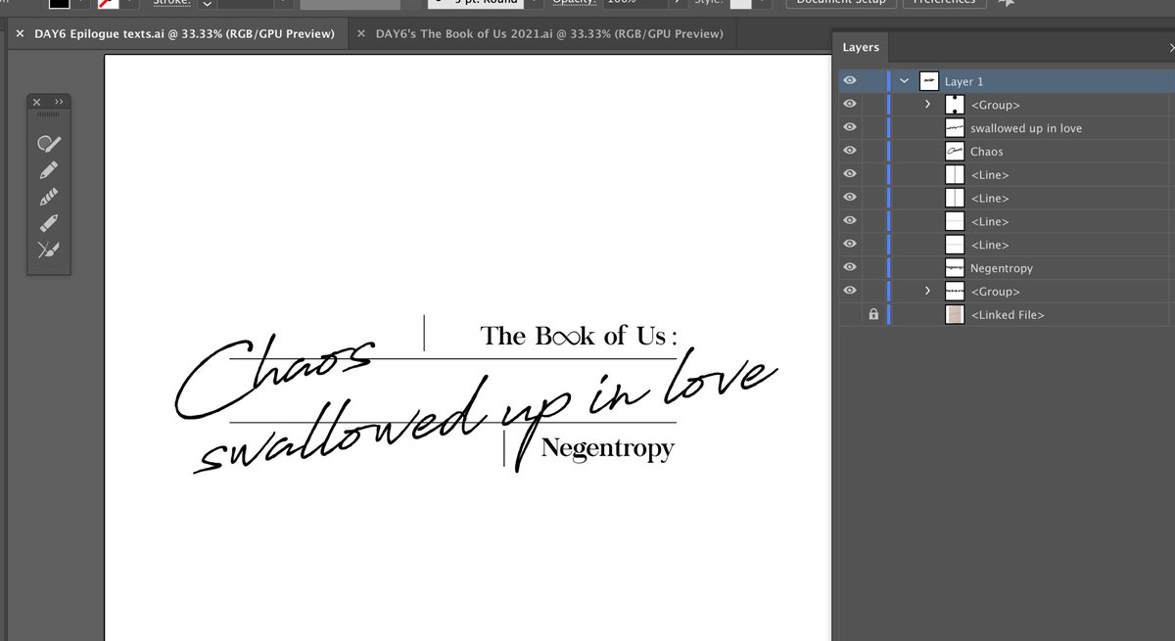Hide the swallowed up in love layer
Screen dimensions: 1175x641
coord(850,128)
